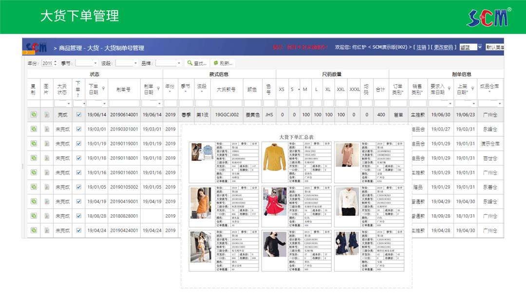This screenshot has height=296, width=526.
Task: Open picture icon for order 20180828001
Action: click(47, 216)
